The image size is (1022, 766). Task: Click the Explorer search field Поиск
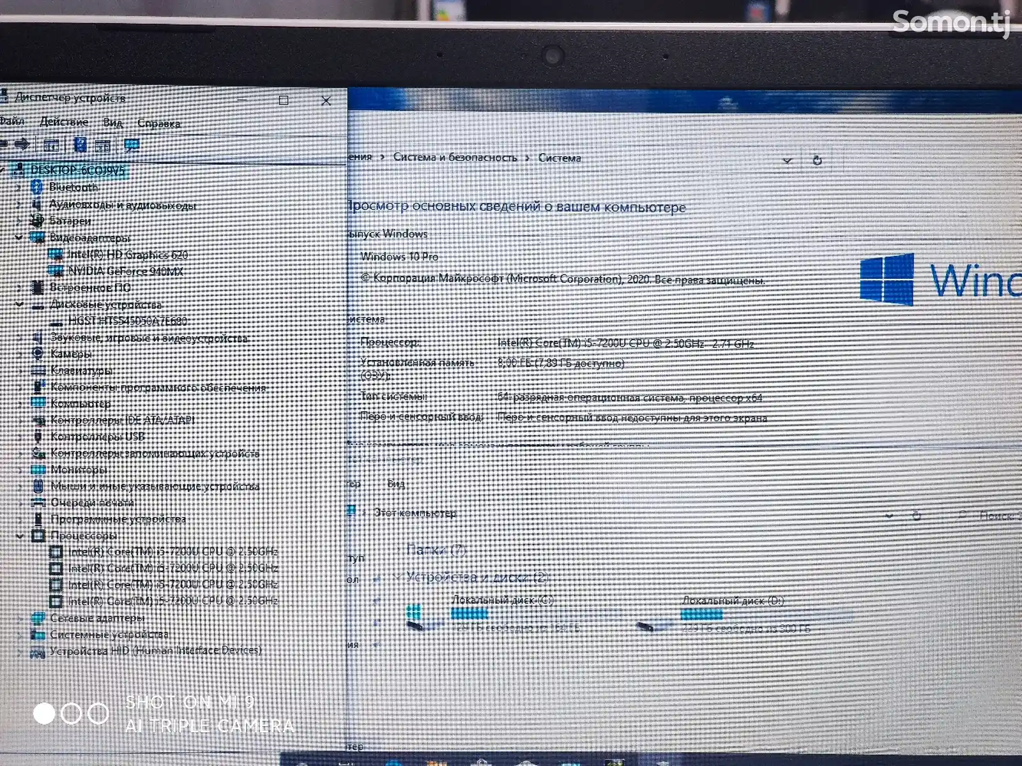pos(990,515)
